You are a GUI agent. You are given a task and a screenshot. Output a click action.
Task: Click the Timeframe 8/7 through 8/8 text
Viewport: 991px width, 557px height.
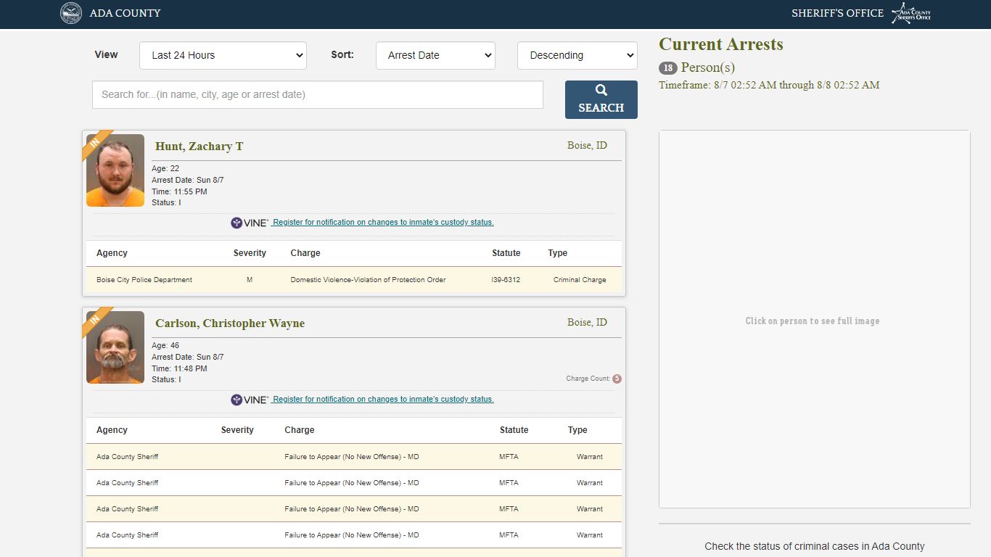769,85
